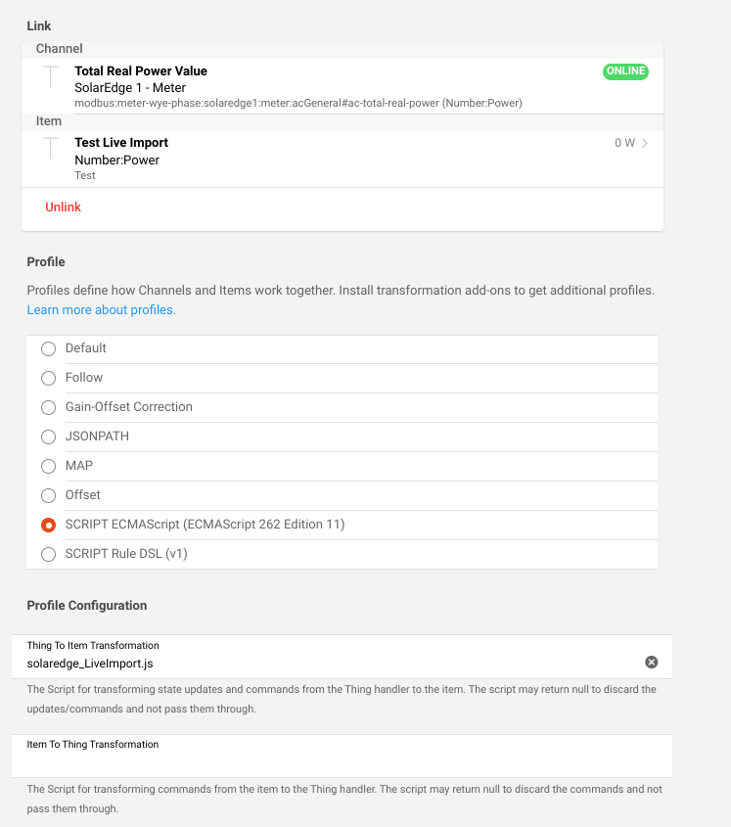This screenshot has width=731, height=827.
Task: Open the Learn more about profiles link
Action: (101, 310)
